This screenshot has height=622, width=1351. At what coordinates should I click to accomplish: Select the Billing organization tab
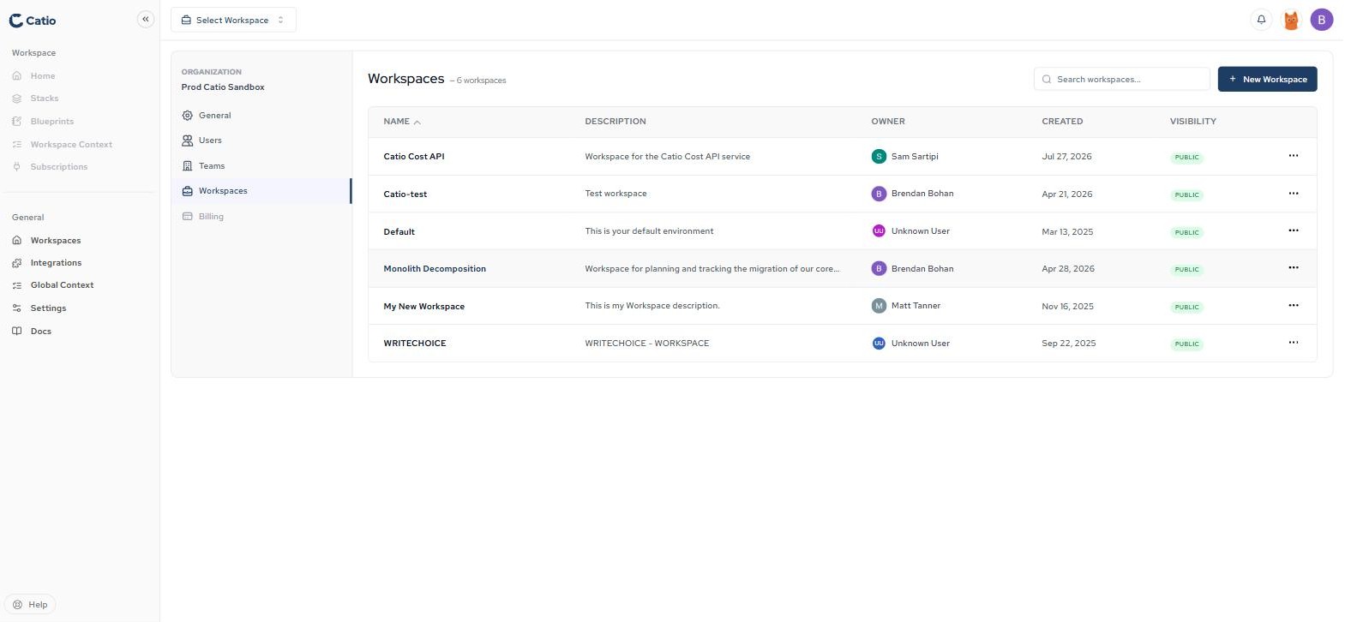262,217
